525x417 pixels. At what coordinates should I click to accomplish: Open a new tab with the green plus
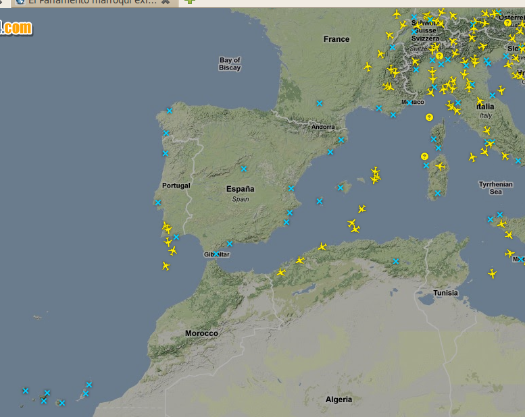pyautogui.click(x=191, y=2)
